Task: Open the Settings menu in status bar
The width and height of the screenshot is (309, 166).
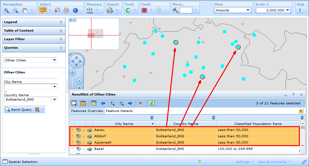Action: click(x=244, y=162)
